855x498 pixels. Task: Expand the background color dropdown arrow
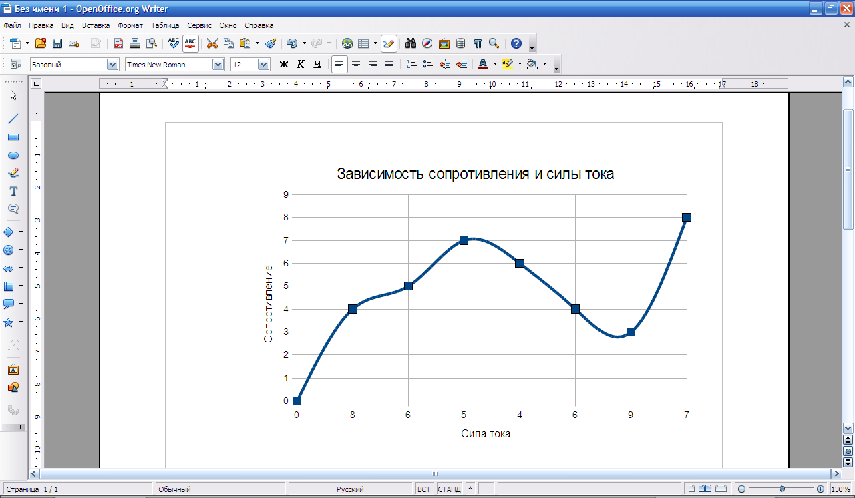tap(544, 64)
